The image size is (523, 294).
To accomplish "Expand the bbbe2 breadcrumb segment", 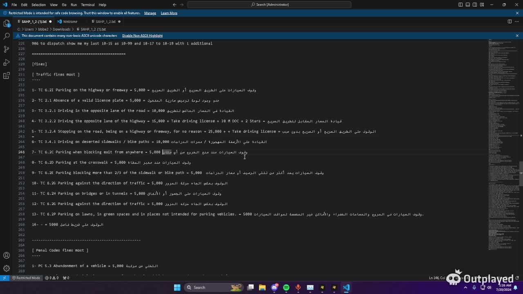I will point(43,29).
